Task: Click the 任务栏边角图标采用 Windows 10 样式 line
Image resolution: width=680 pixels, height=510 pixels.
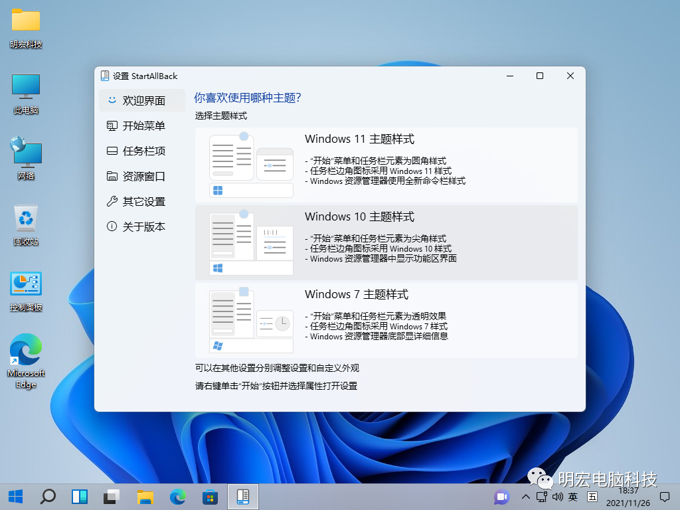Action: point(378,248)
